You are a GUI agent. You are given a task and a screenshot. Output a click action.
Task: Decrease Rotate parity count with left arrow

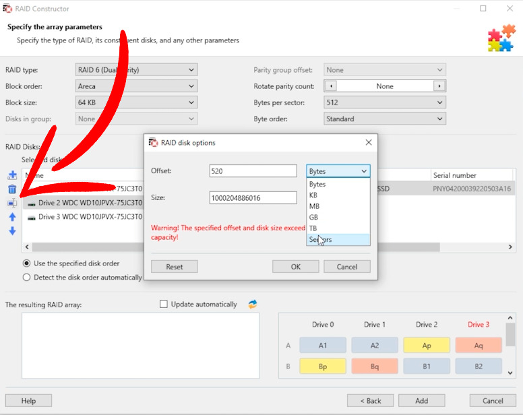pyautogui.click(x=330, y=86)
